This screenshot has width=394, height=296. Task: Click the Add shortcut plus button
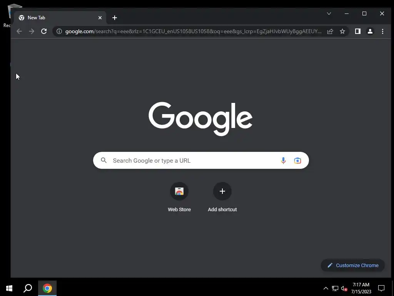click(x=222, y=191)
